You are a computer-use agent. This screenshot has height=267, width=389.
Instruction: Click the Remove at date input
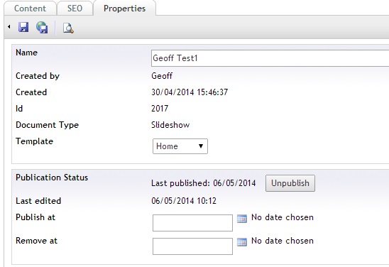(192, 246)
